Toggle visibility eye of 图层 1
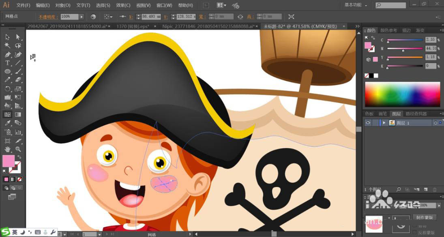 [x=368, y=123]
